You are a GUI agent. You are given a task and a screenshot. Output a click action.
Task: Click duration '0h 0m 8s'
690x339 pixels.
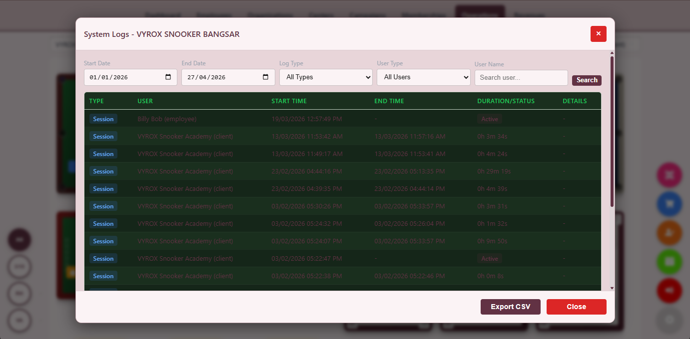(491, 276)
